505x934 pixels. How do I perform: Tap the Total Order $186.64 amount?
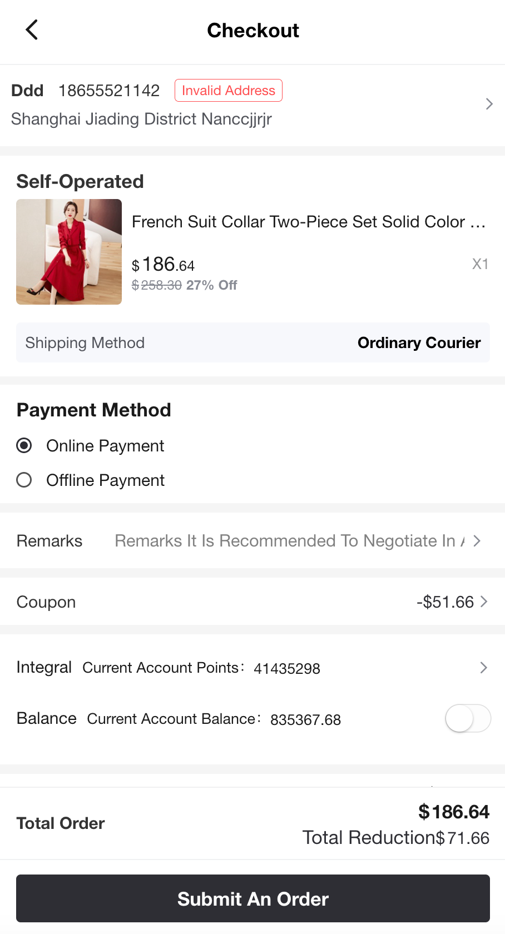pyautogui.click(x=453, y=812)
